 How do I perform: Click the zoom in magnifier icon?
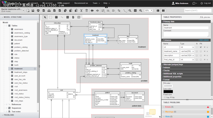click(x=141, y=11)
